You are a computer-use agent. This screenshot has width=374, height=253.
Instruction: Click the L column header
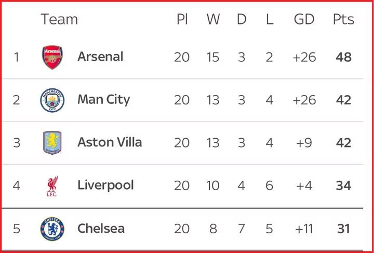269,20
